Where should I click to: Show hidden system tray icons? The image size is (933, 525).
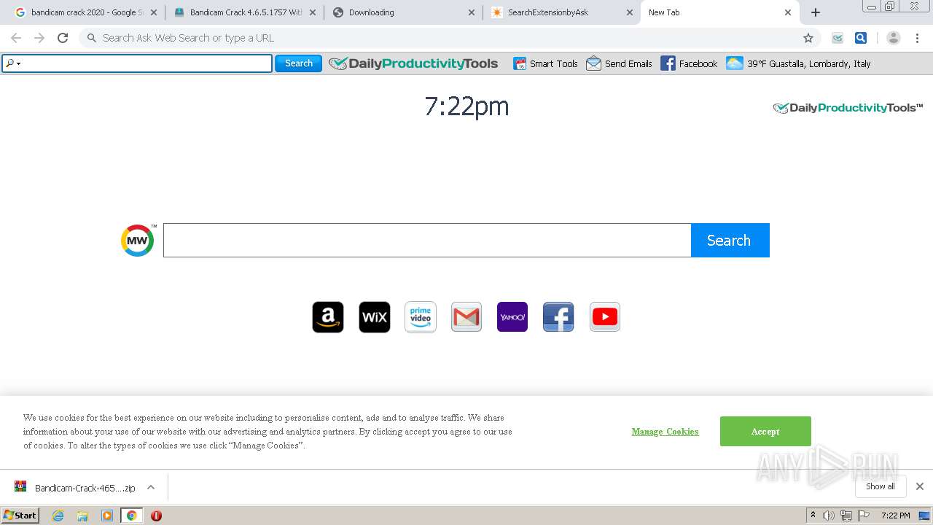pos(813,516)
